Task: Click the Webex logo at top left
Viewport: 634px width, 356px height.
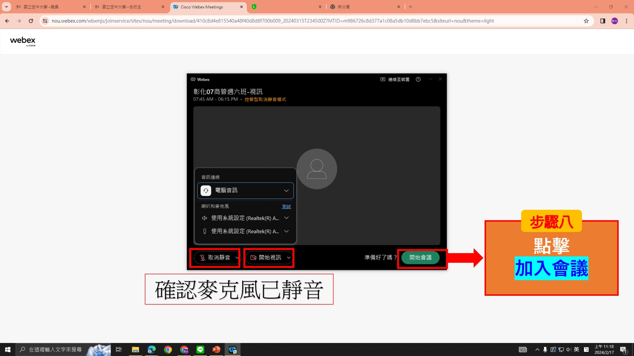Action: (23, 41)
